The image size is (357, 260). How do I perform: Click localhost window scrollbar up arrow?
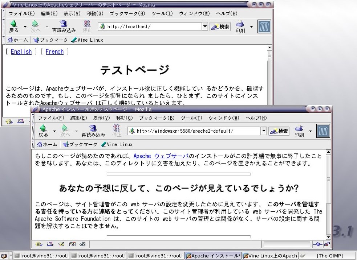[269, 48]
